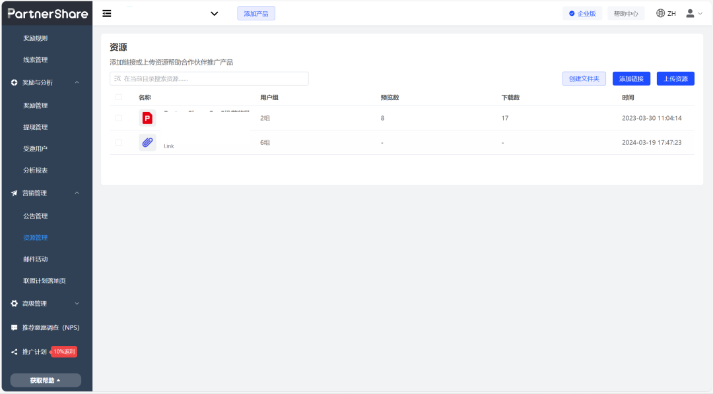Open 联盟计划落地页 in sidebar
The image size is (713, 394).
(45, 281)
